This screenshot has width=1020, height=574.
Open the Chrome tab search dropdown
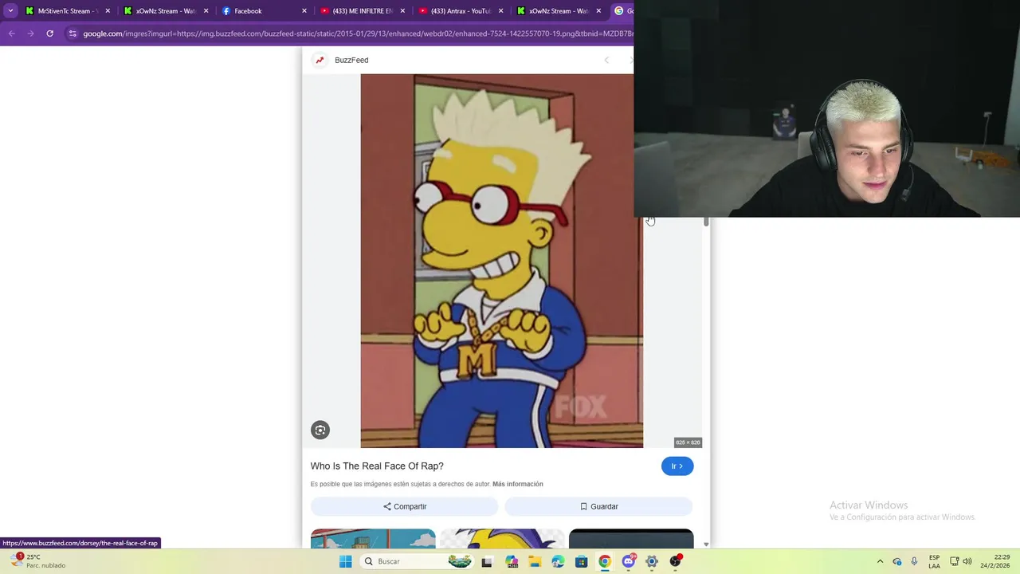[x=10, y=11]
